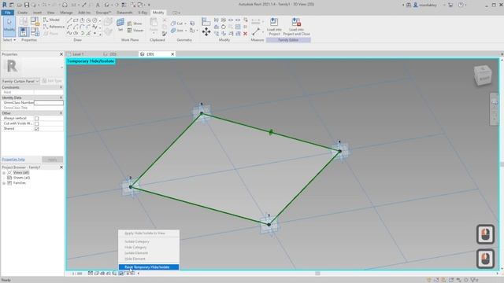504x283 pixels.
Task: Click the Edit Type button
Action: (52, 81)
